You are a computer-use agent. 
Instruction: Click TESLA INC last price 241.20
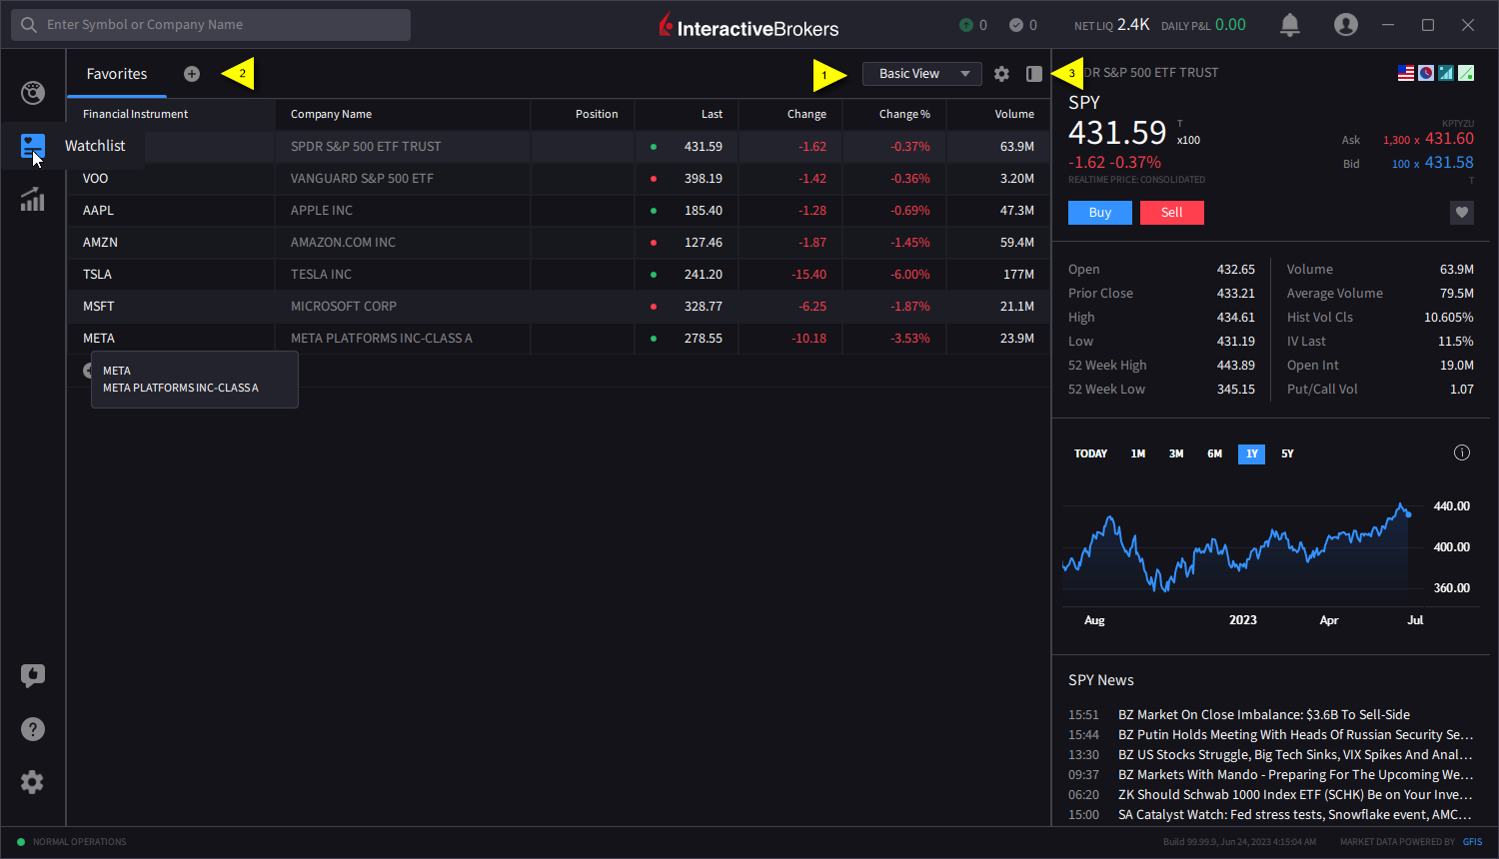704,274
